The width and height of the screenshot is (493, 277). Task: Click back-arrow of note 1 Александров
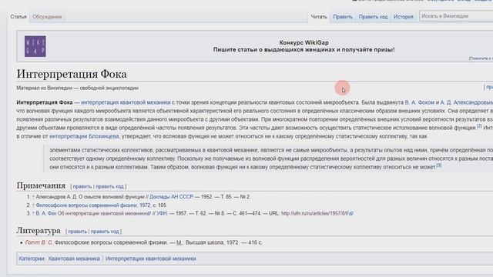tap(33, 197)
